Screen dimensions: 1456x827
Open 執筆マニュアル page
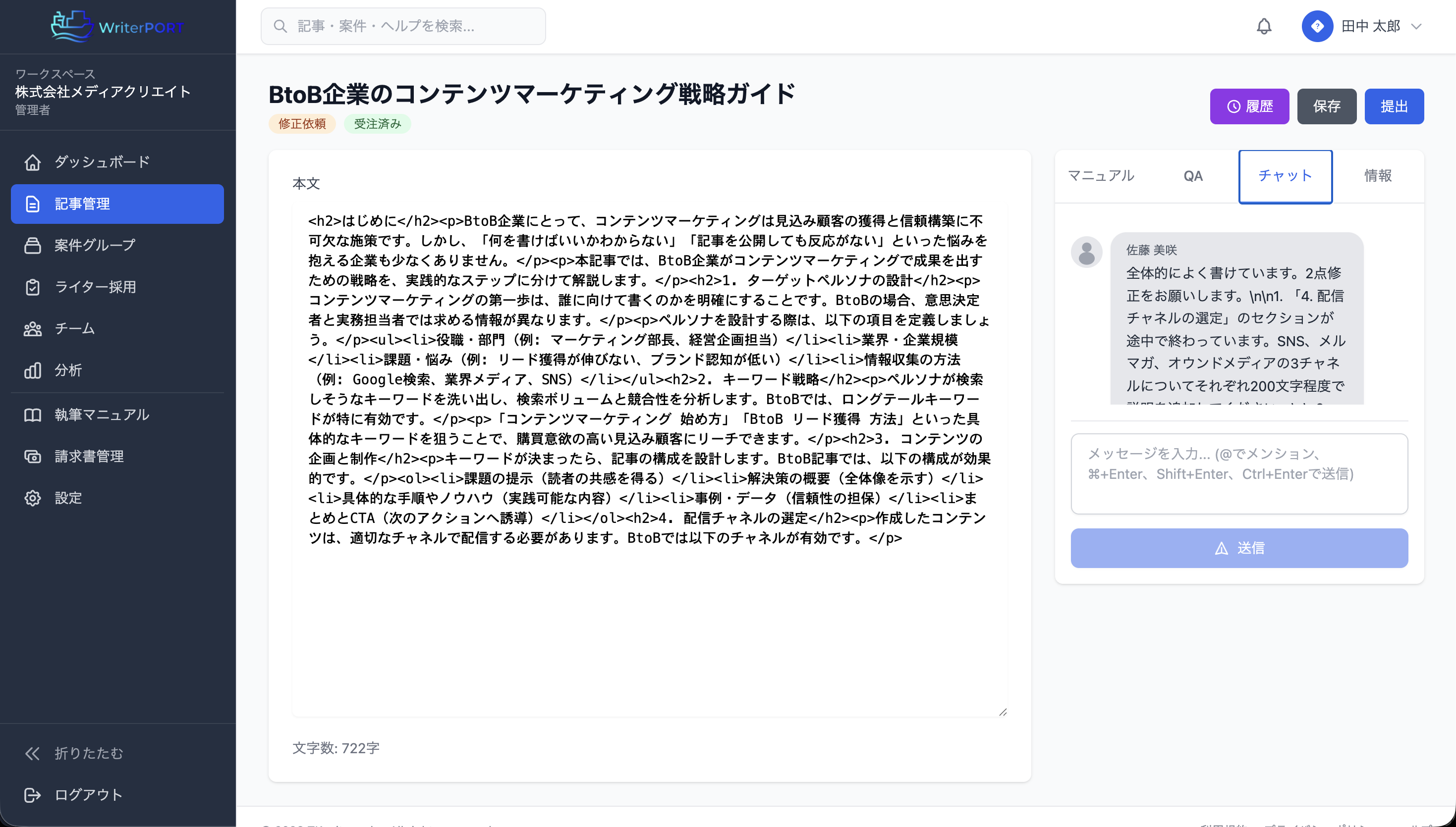pyautogui.click(x=117, y=414)
